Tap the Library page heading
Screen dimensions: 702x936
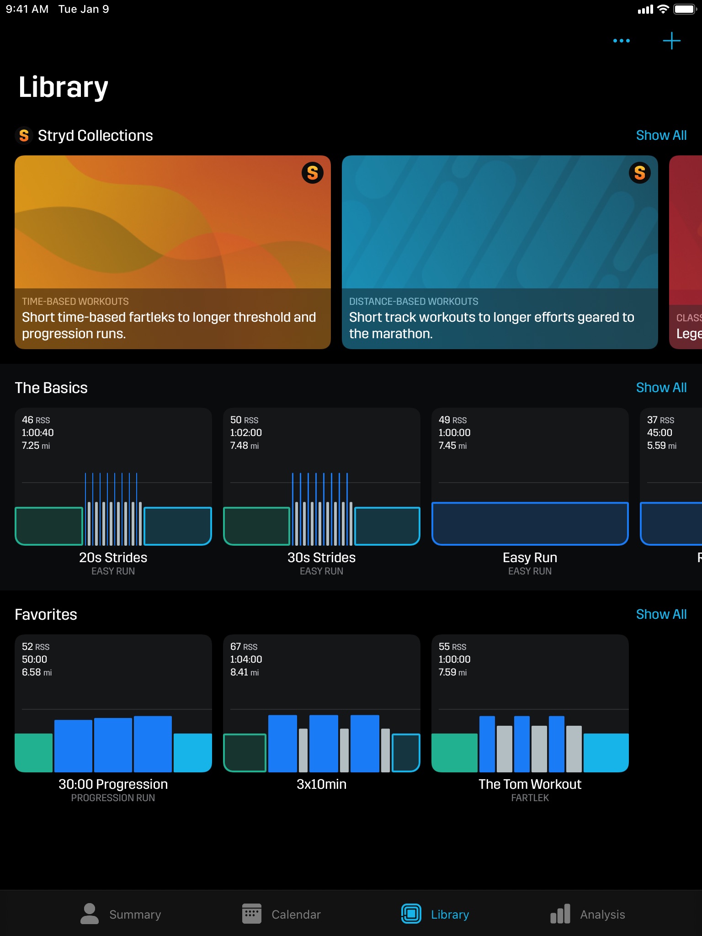(x=63, y=87)
